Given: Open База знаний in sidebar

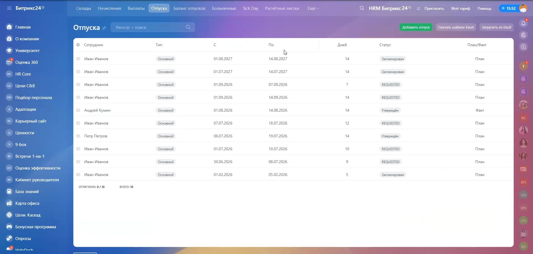Looking at the screenshot, I should 27,192.
